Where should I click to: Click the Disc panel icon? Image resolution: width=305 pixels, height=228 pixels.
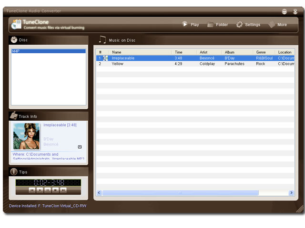(x=14, y=40)
